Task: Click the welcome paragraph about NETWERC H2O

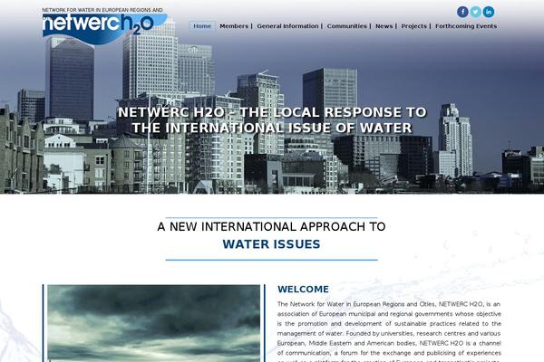Action: (x=389, y=331)
